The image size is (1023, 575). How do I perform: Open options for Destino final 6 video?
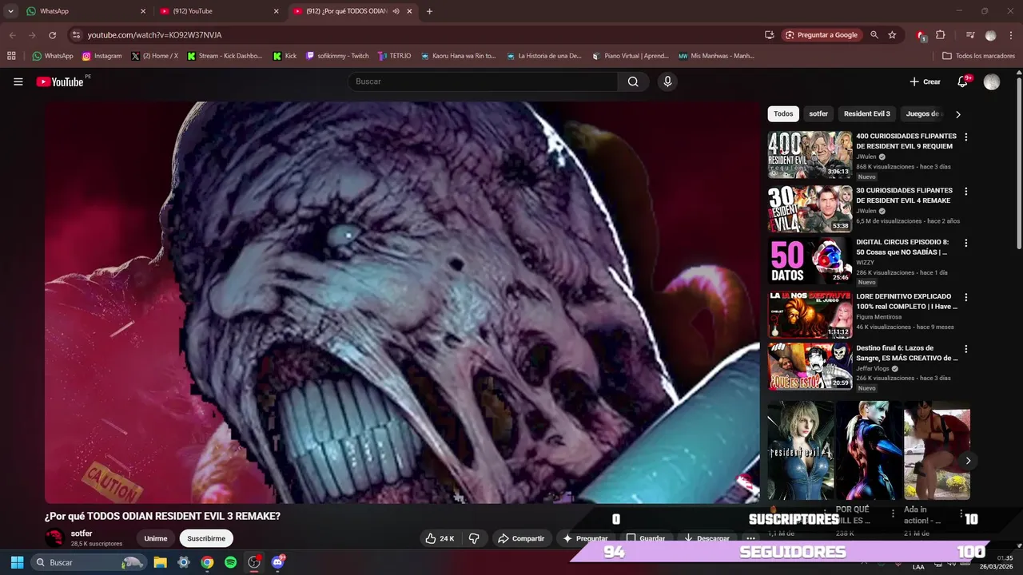click(965, 349)
